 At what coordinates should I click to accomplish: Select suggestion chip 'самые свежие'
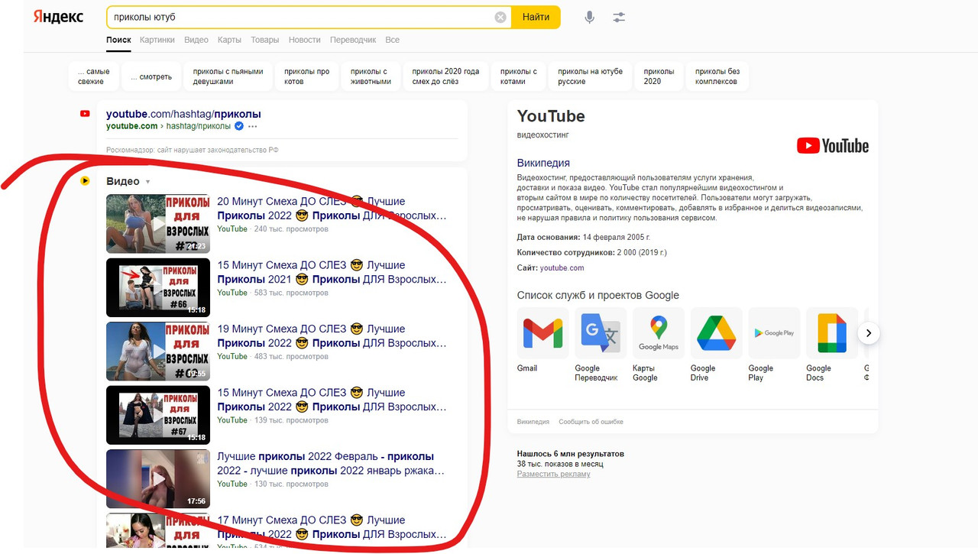93,76
